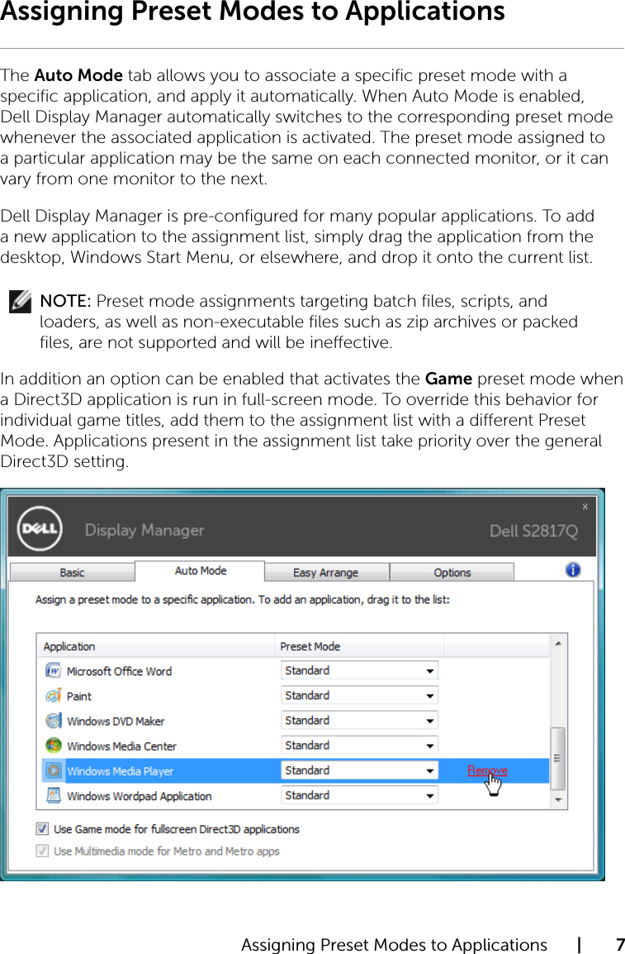This screenshot has width=625, height=954.
Task: Switch to the Basic tab
Action: pyautogui.click(x=73, y=573)
